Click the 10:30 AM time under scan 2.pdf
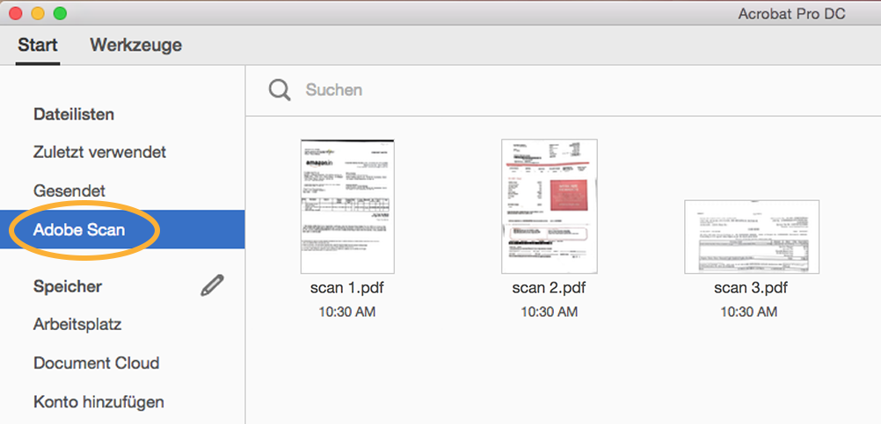The width and height of the screenshot is (881, 424). tap(549, 312)
